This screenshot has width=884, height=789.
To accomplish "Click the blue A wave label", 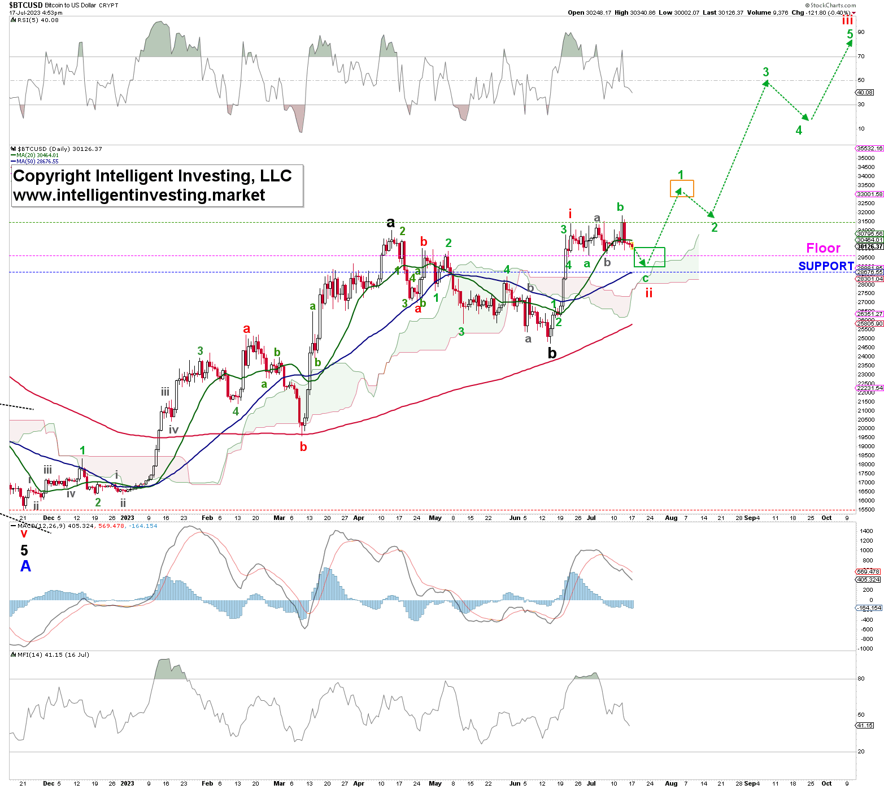I will (x=25, y=566).
